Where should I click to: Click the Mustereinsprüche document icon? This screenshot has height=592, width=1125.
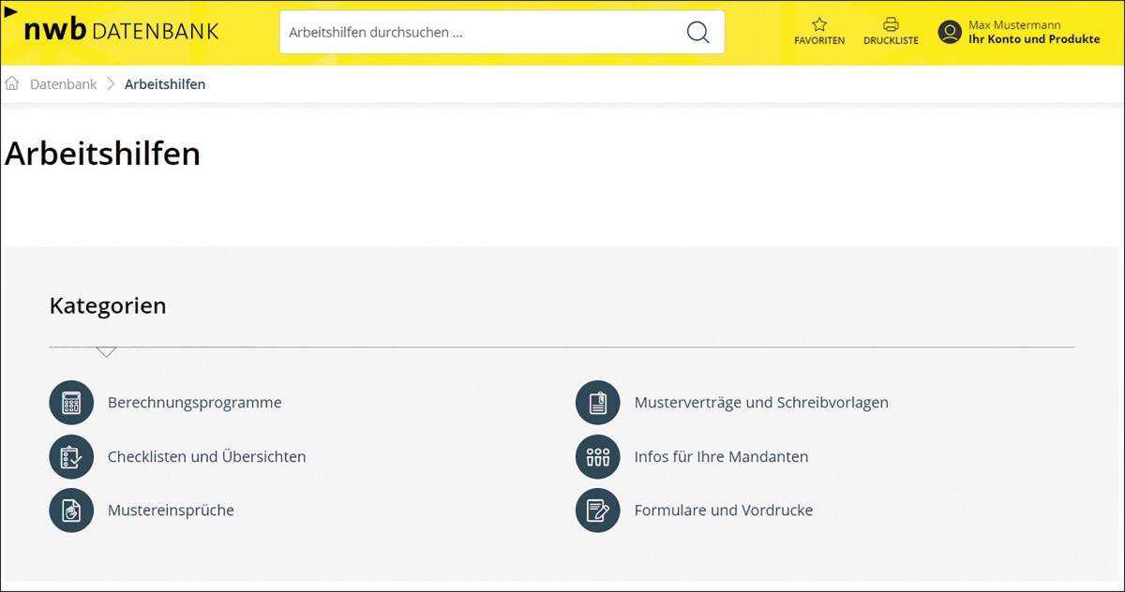click(x=71, y=511)
